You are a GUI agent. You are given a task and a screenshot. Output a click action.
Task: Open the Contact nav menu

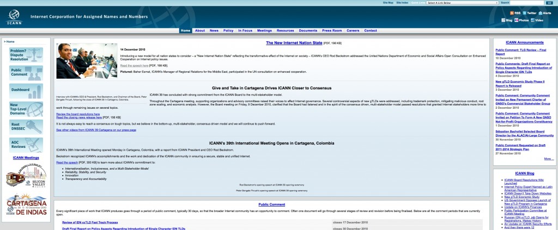371,30
